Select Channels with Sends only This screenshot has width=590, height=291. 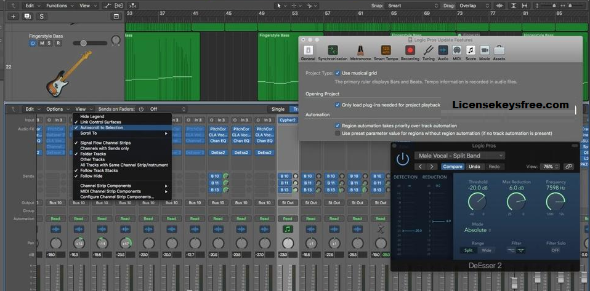click(x=123, y=148)
